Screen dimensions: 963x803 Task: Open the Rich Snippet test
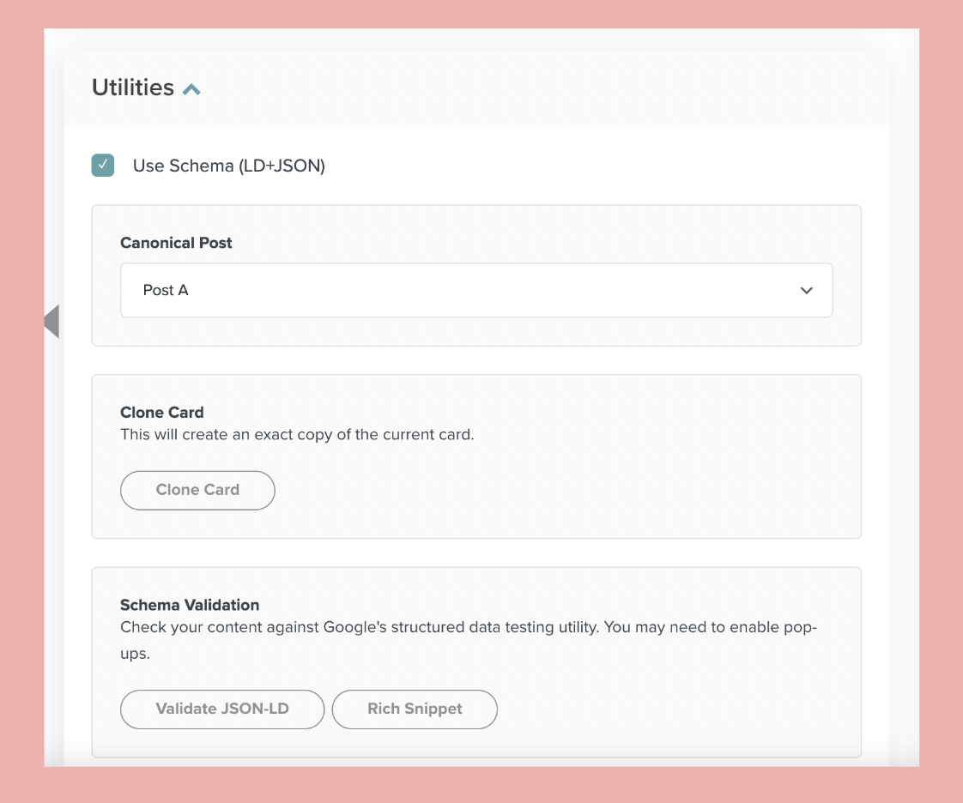415,709
